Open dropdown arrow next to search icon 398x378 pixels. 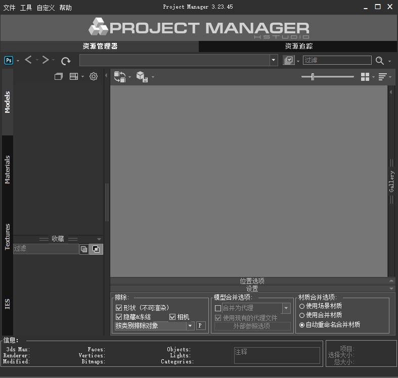[389, 61]
